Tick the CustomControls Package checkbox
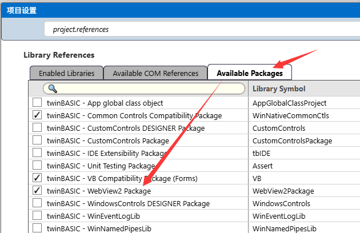 pyautogui.click(x=37, y=140)
